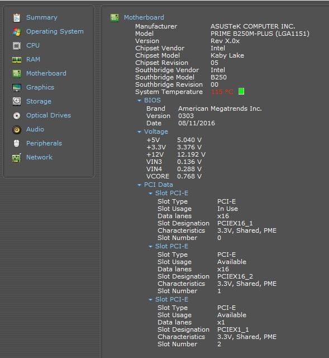Viewport: 329px width, 358px height.
Task: Go to the CPU section
Action: pyautogui.click(x=33, y=45)
